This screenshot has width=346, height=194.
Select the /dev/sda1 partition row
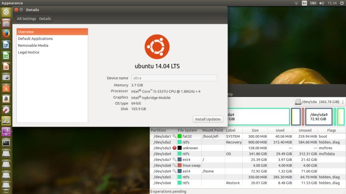[x=248, y=136]
